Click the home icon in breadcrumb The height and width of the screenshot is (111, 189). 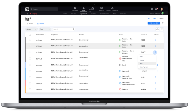[149, 18]
